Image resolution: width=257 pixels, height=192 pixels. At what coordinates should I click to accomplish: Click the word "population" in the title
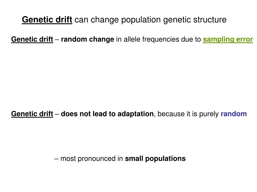pos(141,20)
